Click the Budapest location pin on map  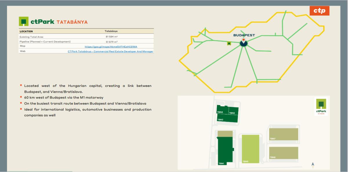coord(244,42)
